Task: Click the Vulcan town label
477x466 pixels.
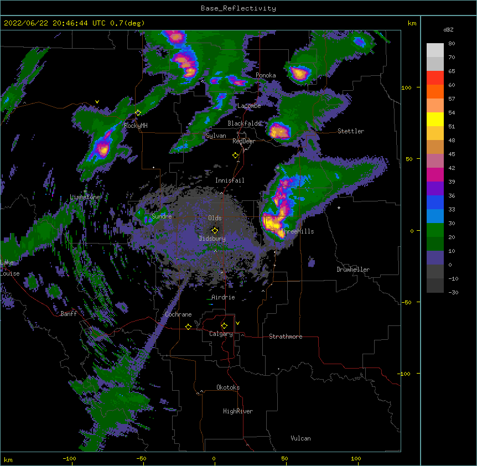Action: click(x=300, y=438)
